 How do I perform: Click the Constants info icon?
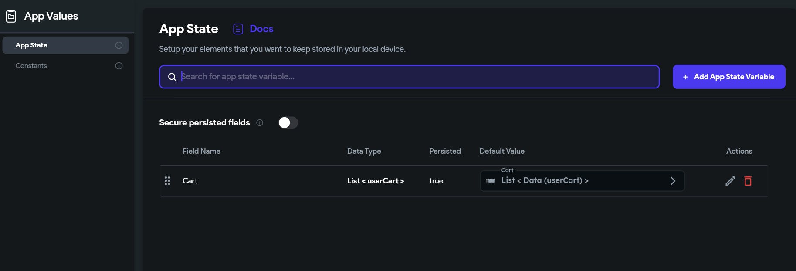coord(119,66)
